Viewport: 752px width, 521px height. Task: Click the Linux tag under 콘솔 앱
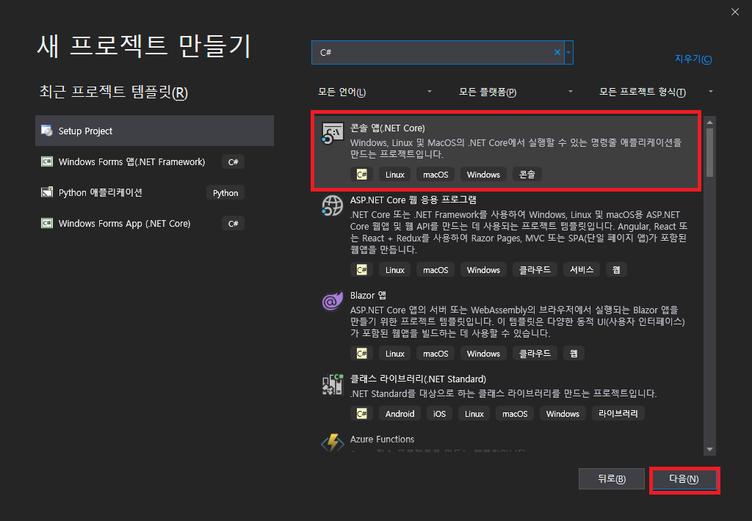tap(394, 175)
